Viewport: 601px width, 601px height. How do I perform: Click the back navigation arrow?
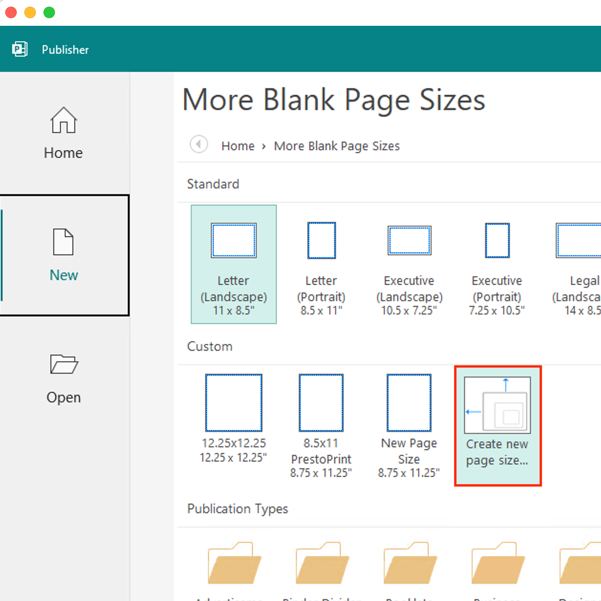199,144
